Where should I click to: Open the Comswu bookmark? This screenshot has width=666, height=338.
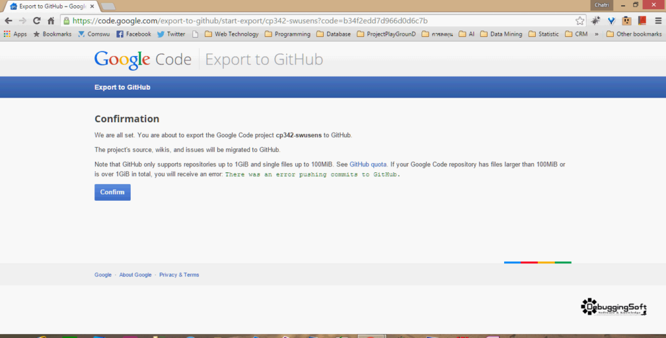[x=94, y=34]
